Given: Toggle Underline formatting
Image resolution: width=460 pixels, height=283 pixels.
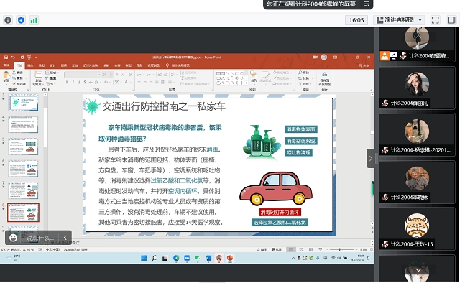Looking at the screenshot, I should 78,83.
